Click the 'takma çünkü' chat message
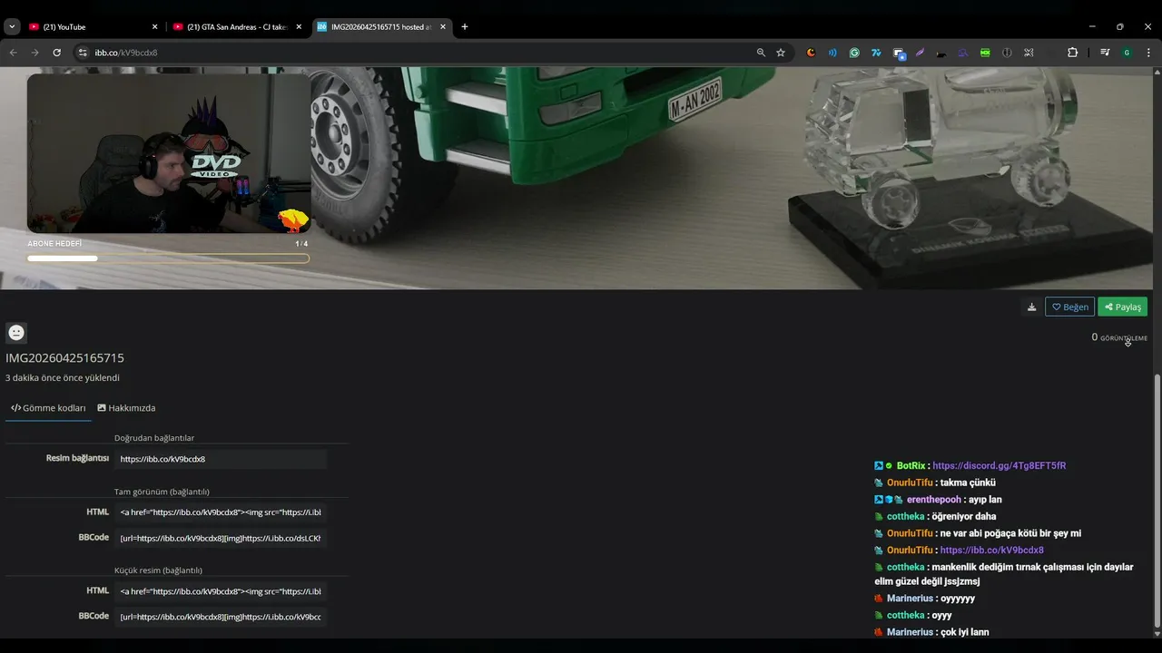This screenshot has height=653, width=1162. 968,482
